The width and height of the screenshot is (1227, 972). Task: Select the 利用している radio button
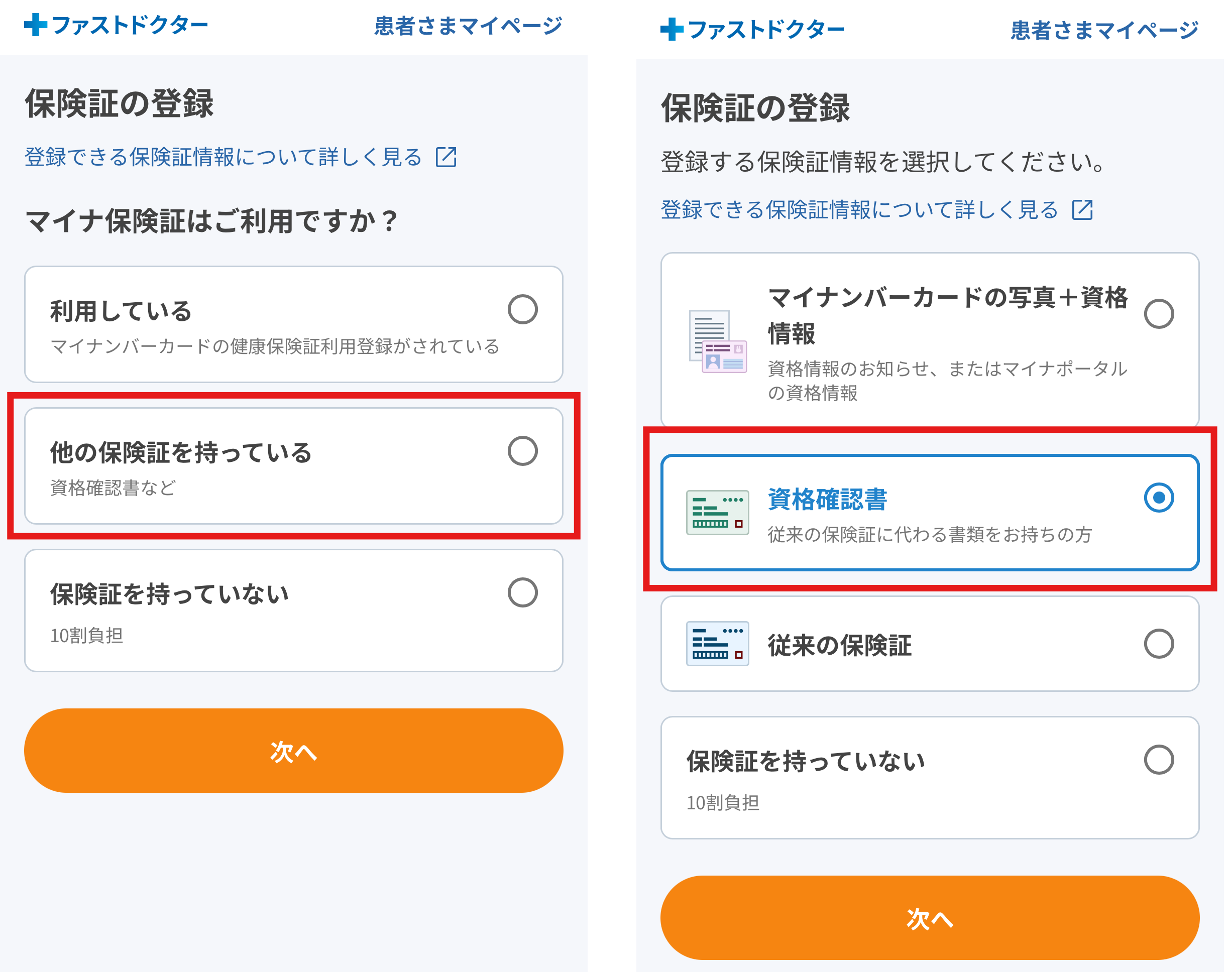click(x=522, y=309)
